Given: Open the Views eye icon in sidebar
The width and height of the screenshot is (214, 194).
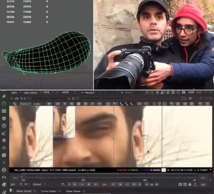Looking at the screenshot, I should coord(4,177).
